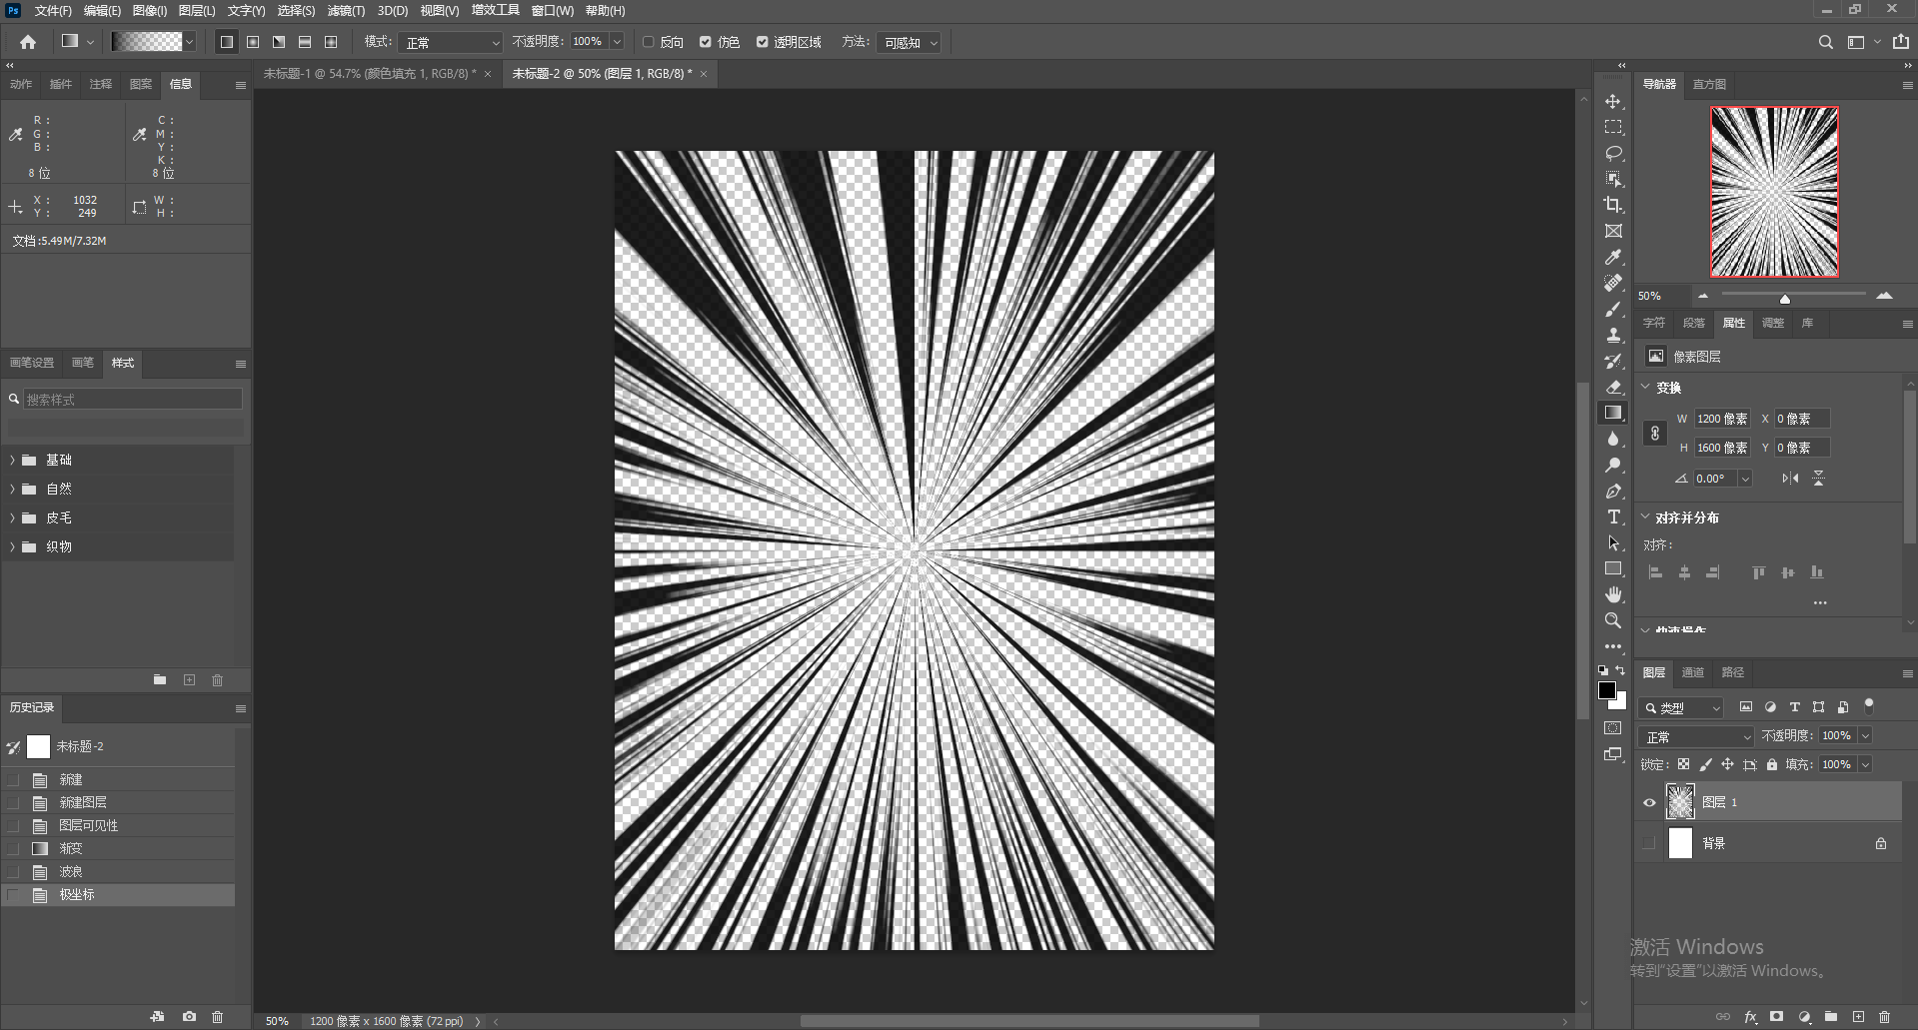The image size is (1918, 1030).
Task: Open the layer style fx menu
Action: point(1750,1016)
